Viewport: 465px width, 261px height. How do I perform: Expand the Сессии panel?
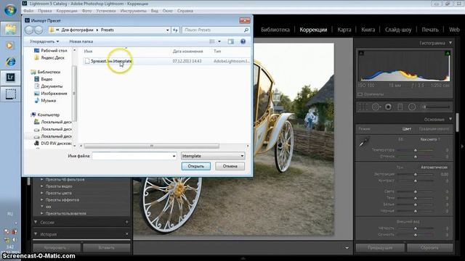[36, 223]
